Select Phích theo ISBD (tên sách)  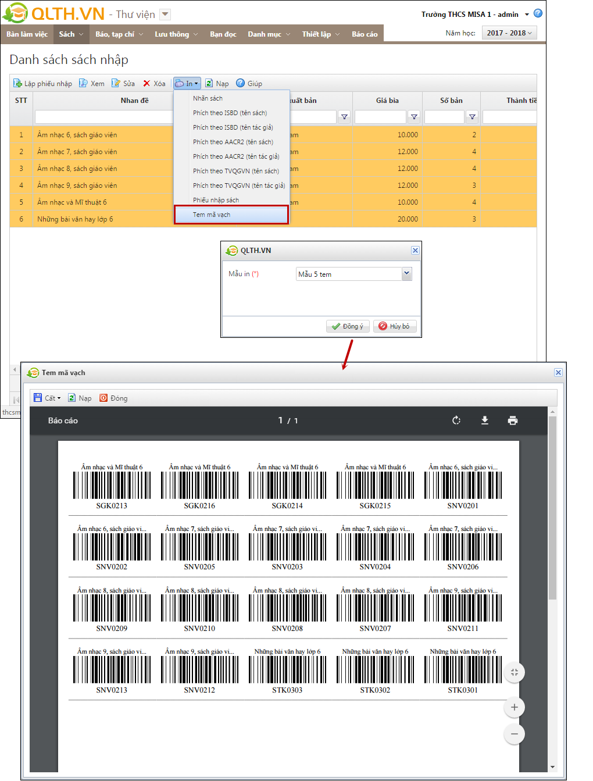(x=231, y=113)
